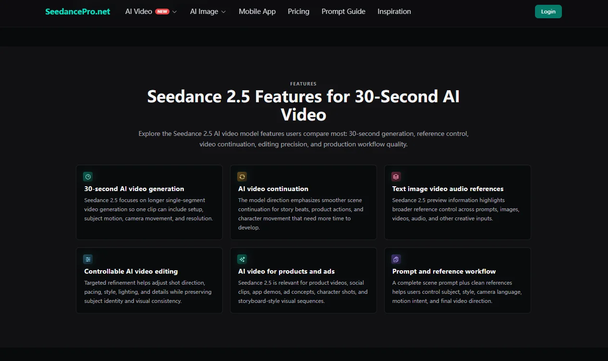Select 'Text image video audio references' title
Viewport: 608px width, 361px height.
448,189
